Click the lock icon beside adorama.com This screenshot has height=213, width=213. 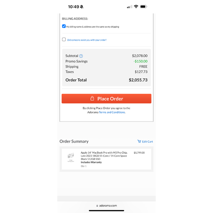pyautogui.click(x=97, y=205)
